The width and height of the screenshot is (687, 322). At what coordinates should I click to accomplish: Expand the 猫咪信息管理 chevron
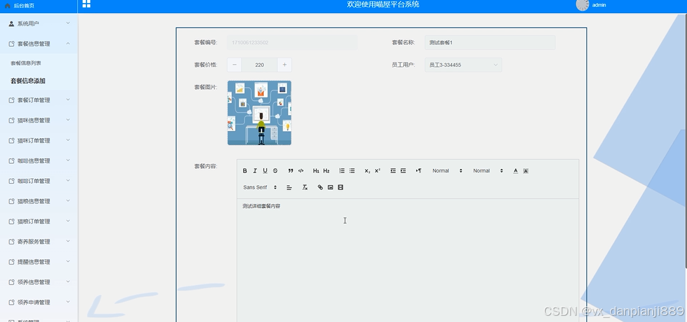pos(68,120)
